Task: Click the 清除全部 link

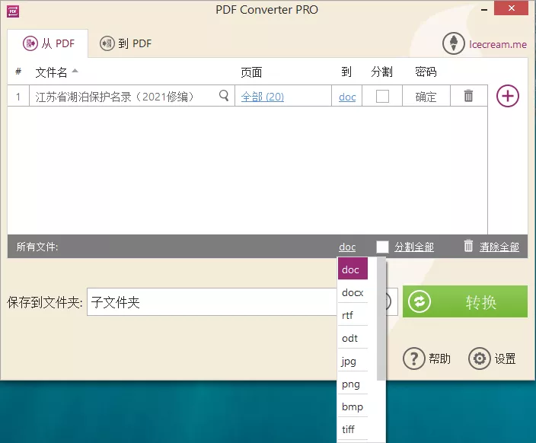Action: click(x=499, y=247)
